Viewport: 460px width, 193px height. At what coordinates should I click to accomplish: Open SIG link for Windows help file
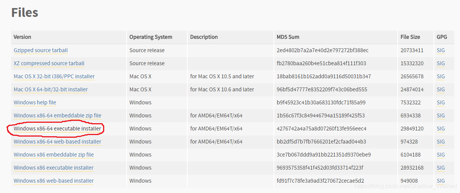coord(441,102)
